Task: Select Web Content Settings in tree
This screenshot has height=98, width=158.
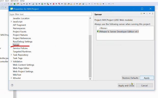Action: pyautogui.click(x=23, y=65)
